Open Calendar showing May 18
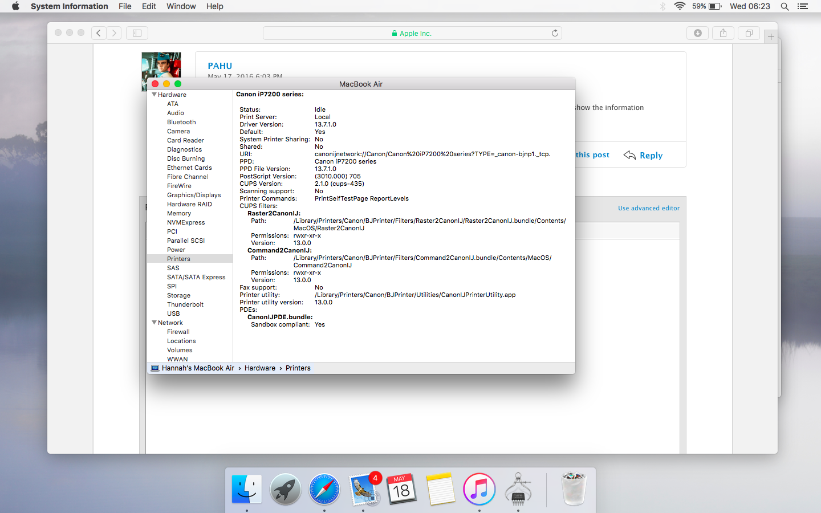This screenshot has width=821, height=513. click(401, 490)
